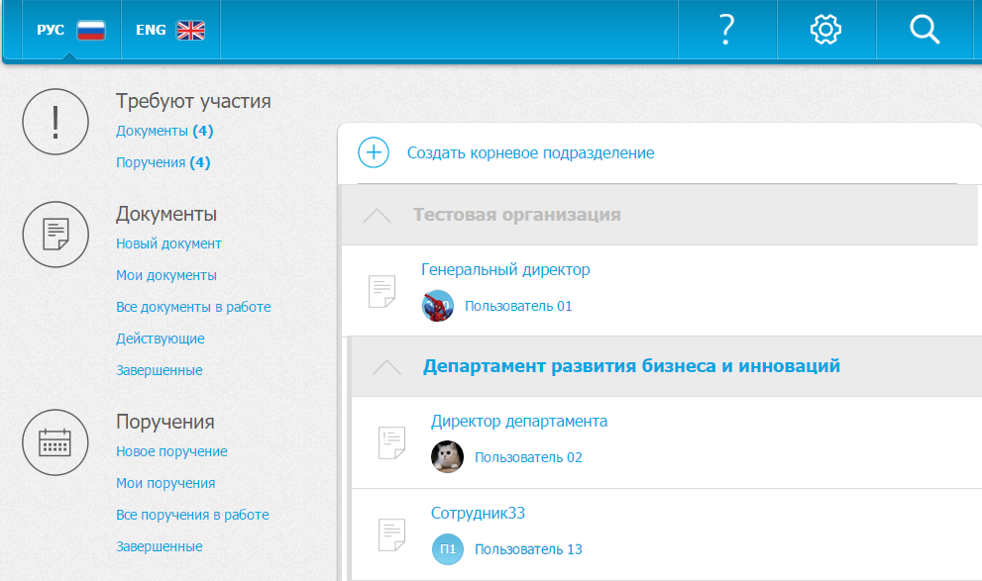Click Новое поручение link
982x581 pixels.
pyautogui.click(x=171, y=451)
